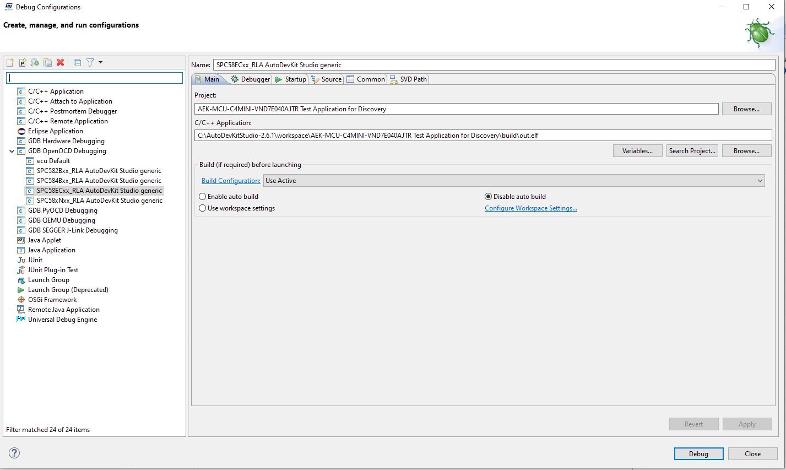The image size is (786, 470).
Task: Click the Variables... button
Action: pyautogui.click(x=637, y=151)
